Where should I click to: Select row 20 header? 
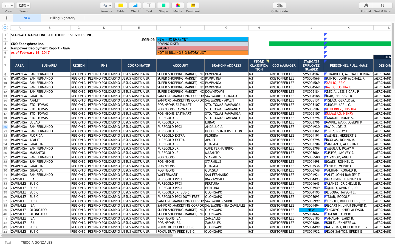click(5, 127)
